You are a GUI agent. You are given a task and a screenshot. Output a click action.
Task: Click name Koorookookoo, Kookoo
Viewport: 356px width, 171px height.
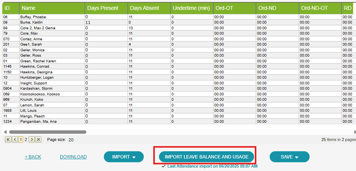(x=40, y=94)
